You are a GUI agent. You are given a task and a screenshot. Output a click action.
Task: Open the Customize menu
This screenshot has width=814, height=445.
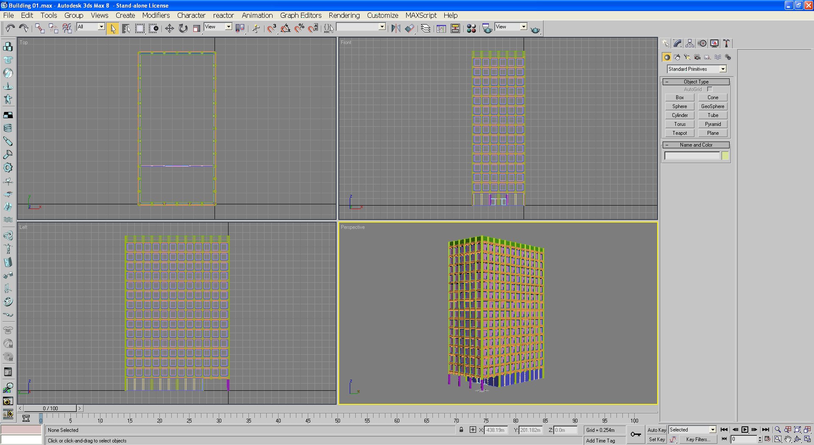pos(382,15)
